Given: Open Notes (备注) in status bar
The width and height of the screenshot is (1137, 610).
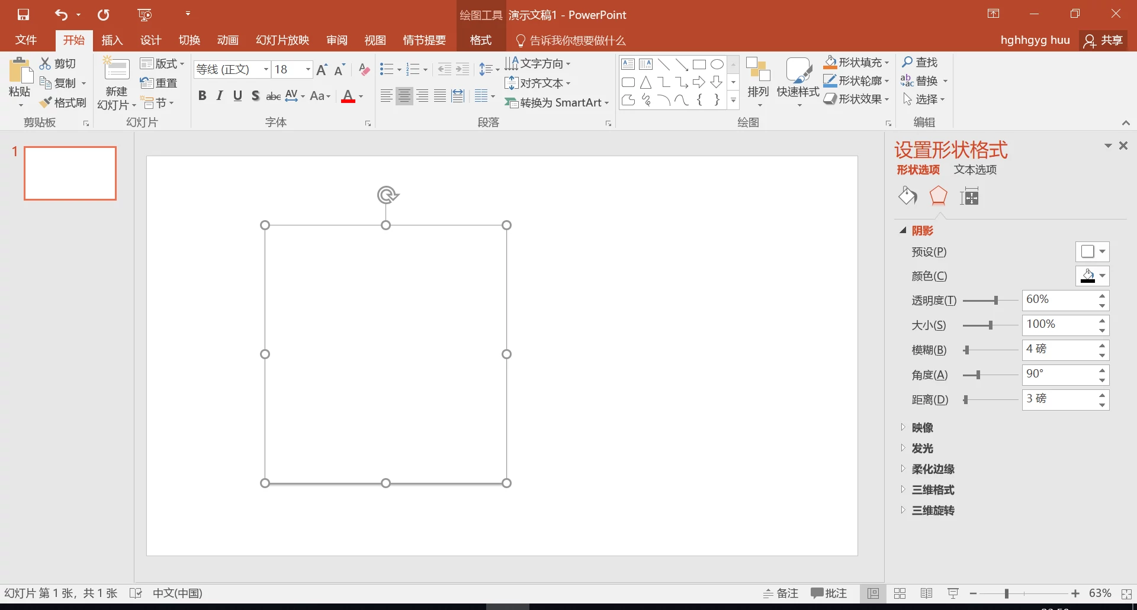Looking at the screenshot, I should click(x=781, y=593).
